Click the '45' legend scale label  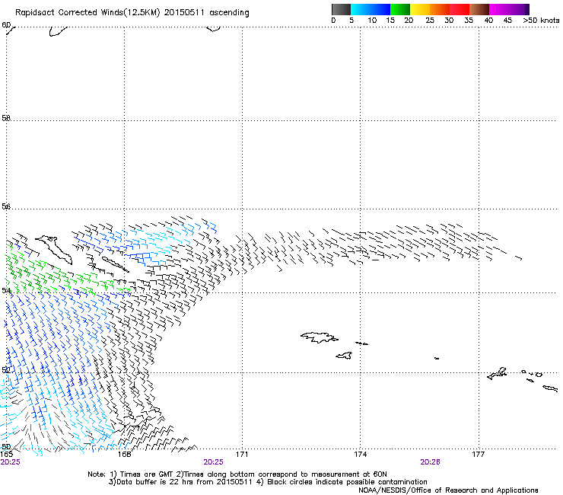pos(507,21)
